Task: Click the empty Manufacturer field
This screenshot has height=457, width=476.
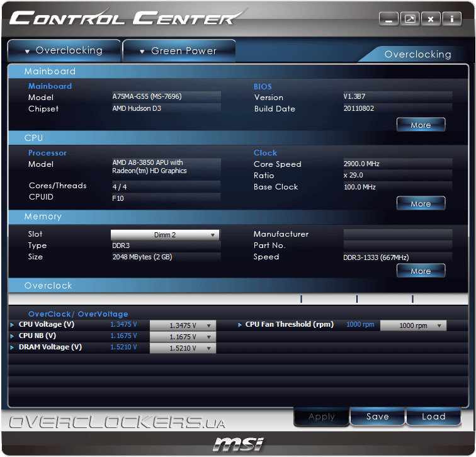Action: (398, 234)
